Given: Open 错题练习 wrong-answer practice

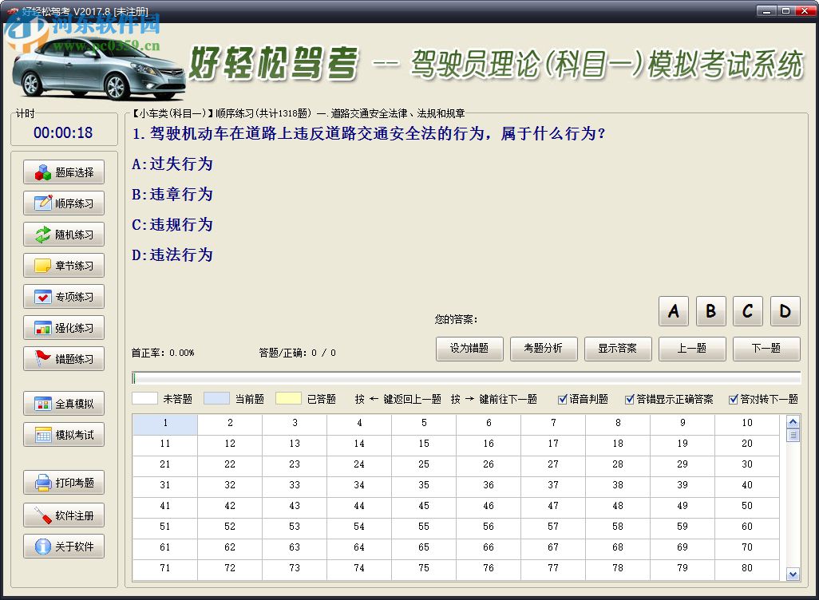Looking at the screenshot, I should [x=63, y=358].
